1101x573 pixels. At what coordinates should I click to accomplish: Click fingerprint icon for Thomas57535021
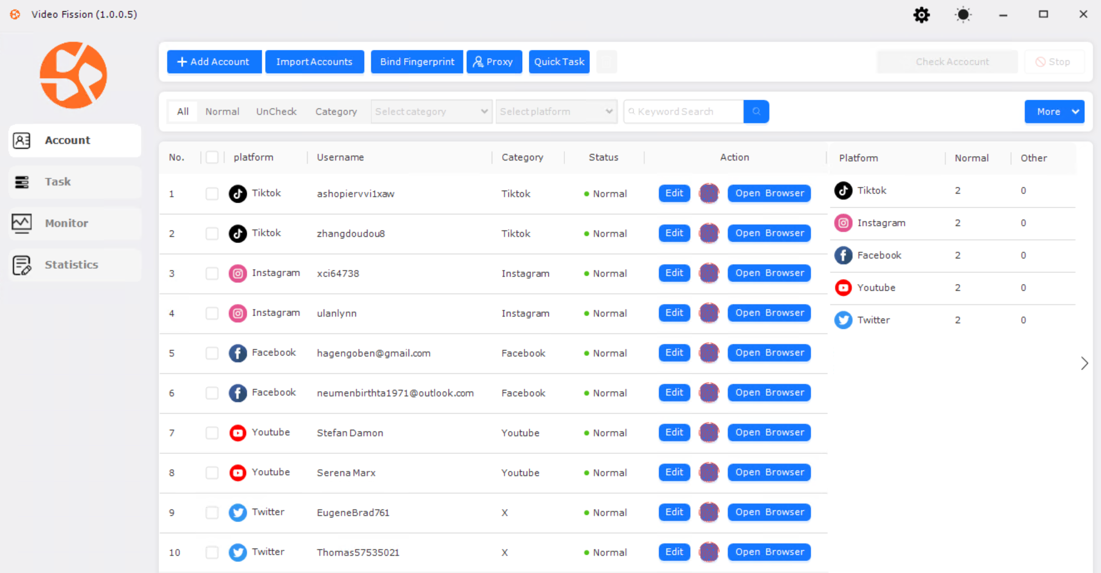[708, 553]
